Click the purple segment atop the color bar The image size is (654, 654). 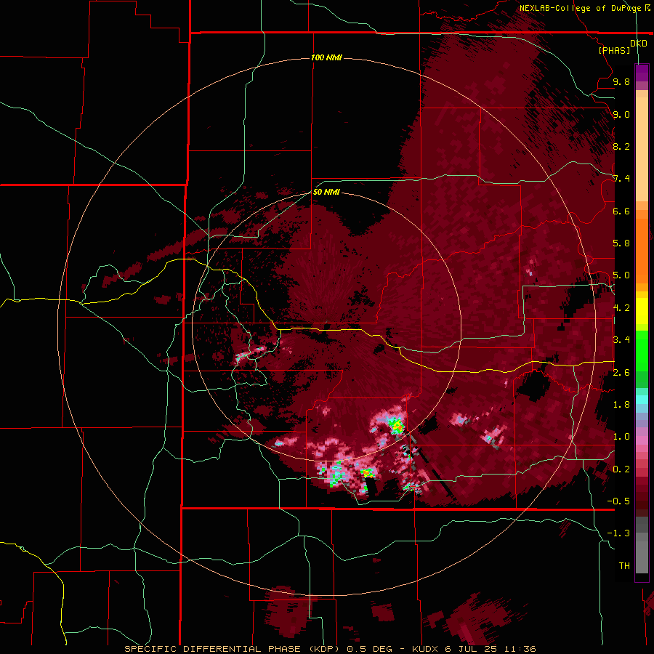(x=642, y=73)
